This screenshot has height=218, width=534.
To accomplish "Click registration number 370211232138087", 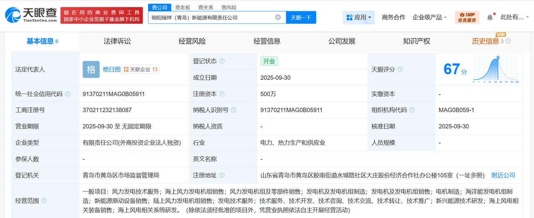I will 107,110.
